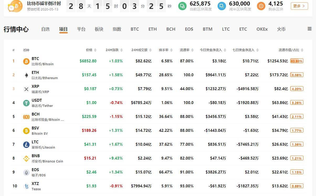316x196 pixels.
Task: Switch to the 自选 tab
Action: (x=45, y=29)
